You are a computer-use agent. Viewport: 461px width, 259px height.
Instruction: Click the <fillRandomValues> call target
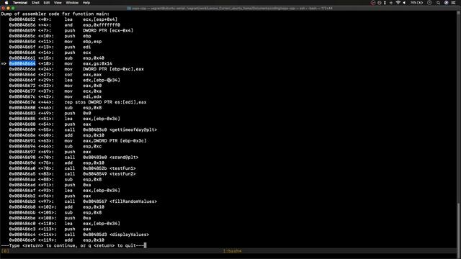click(133, 201)
